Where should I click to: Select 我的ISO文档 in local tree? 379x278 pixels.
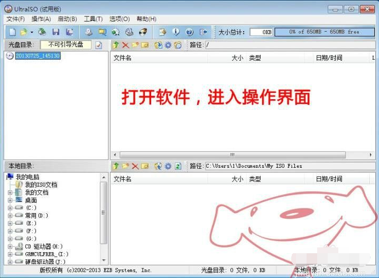pos(41,185)
